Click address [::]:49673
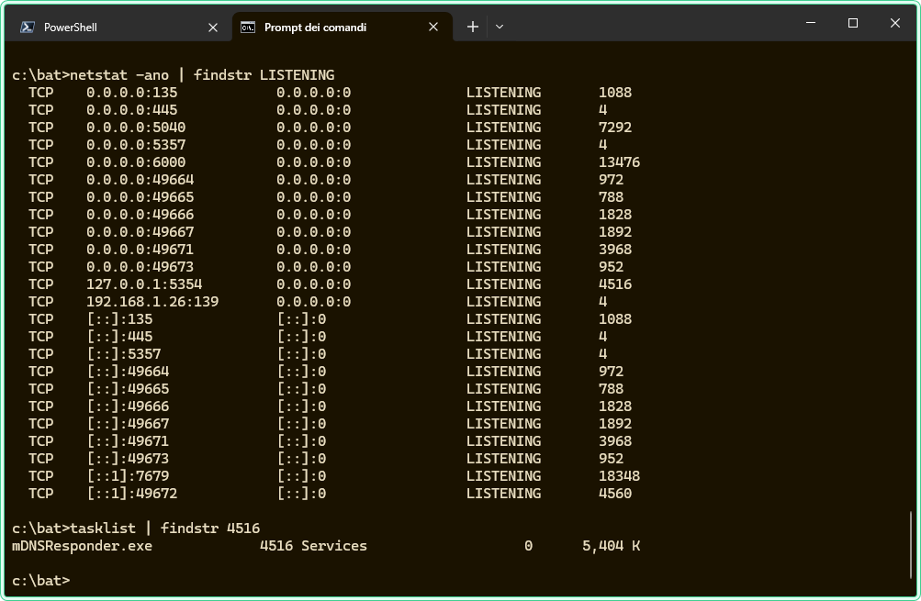Viewport: 921px width, 601px height. click(128, 459)
